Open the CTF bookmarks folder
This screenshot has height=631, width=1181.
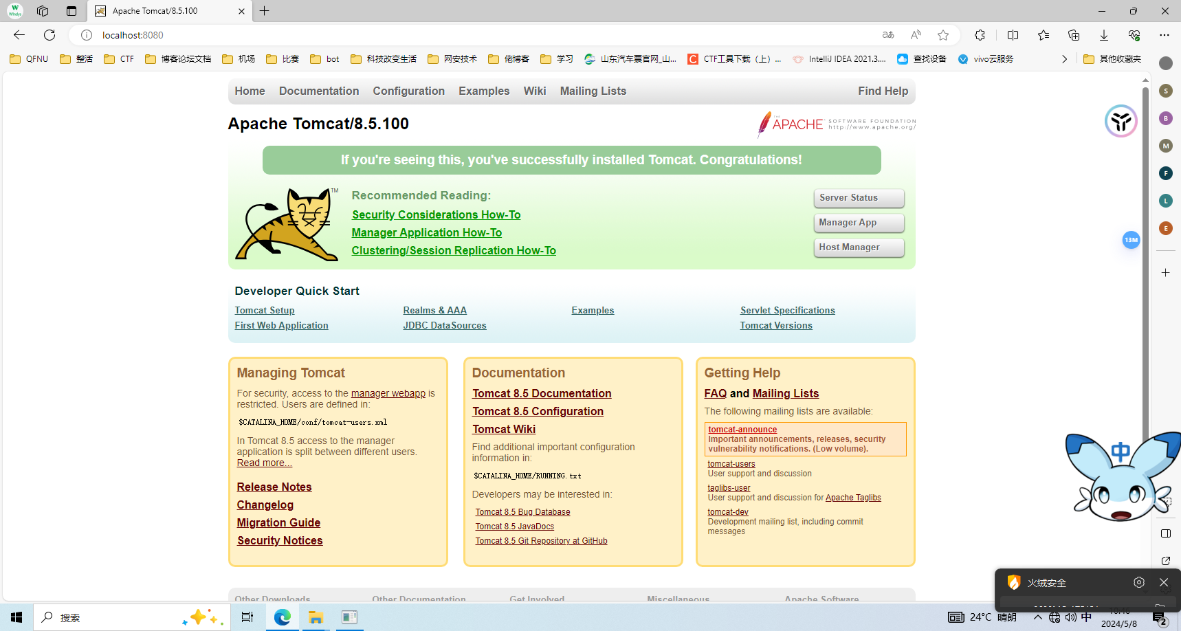[119, 59]
